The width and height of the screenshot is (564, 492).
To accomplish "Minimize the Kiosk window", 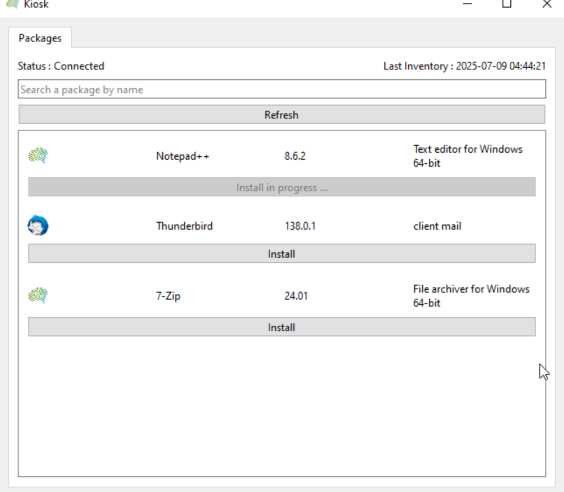I will pyautogui.click(x=468, y=4).
